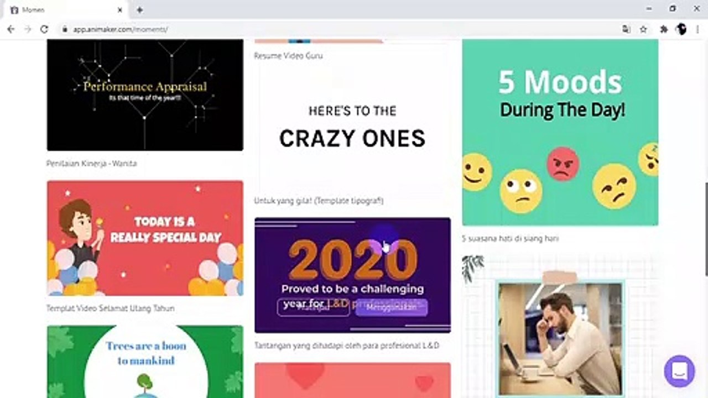Open the Chrome three-dot menu
The image size is (708, 398).
click(699, 29)
